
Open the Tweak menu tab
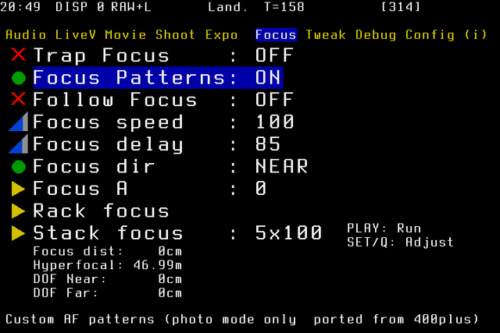tap(326, 34)
